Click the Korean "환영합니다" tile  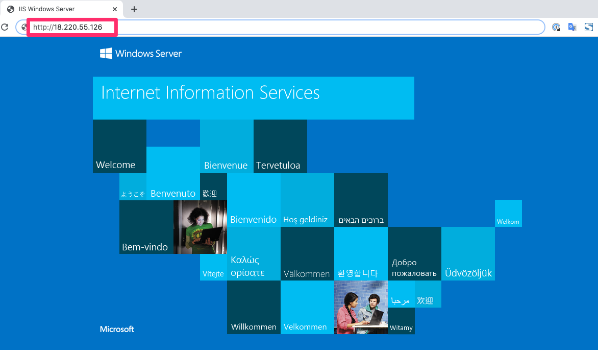(361, 254)
